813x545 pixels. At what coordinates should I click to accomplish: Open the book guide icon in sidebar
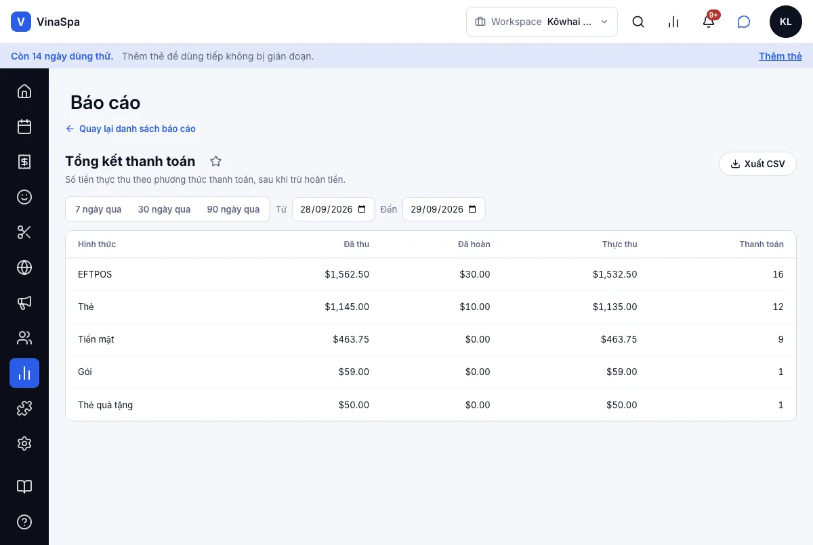[x=24, y=487]
